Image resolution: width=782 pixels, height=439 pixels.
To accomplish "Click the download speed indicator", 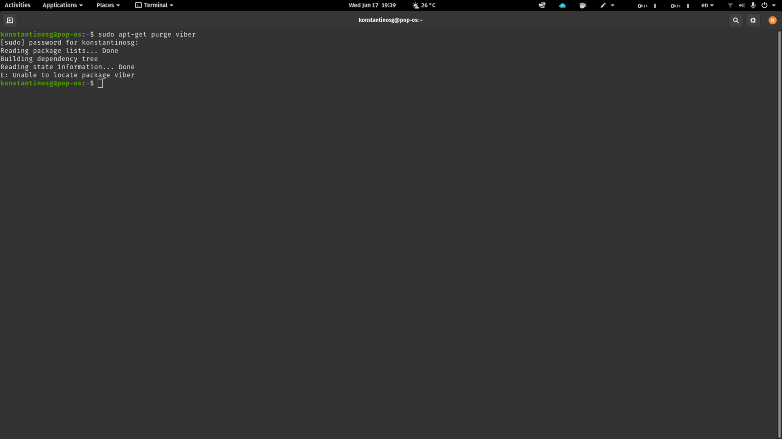I will (x=647, y=6).
